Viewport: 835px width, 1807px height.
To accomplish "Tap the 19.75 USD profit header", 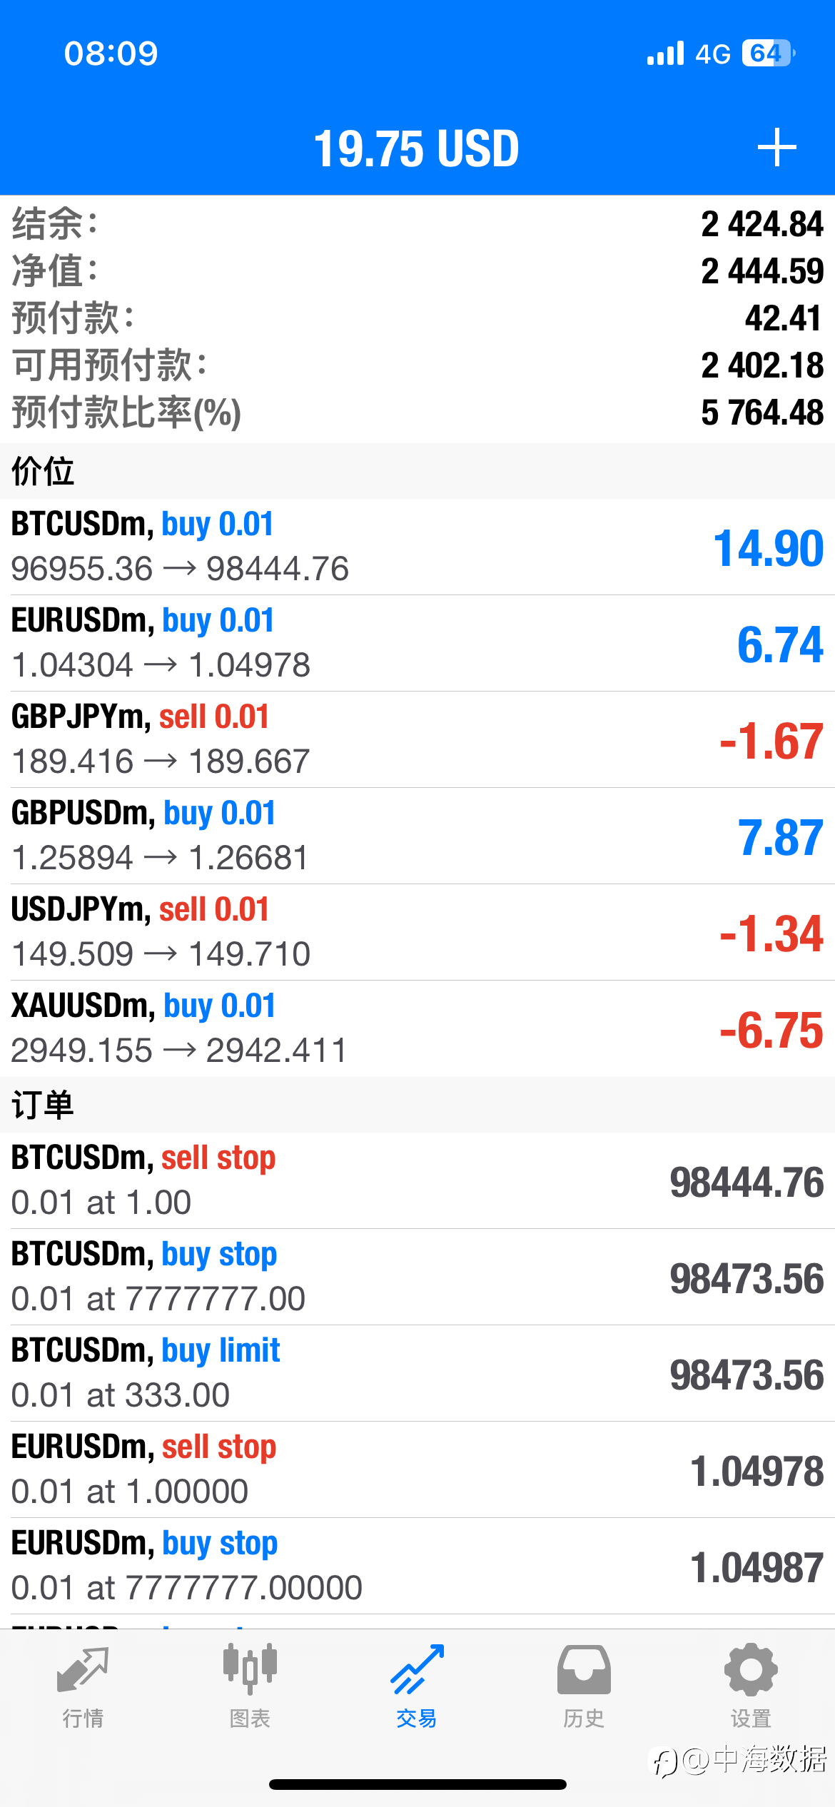I will point(417,148).
